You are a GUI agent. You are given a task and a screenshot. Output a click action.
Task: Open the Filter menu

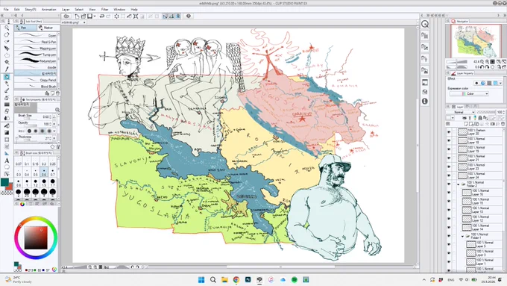coord(104,10)
